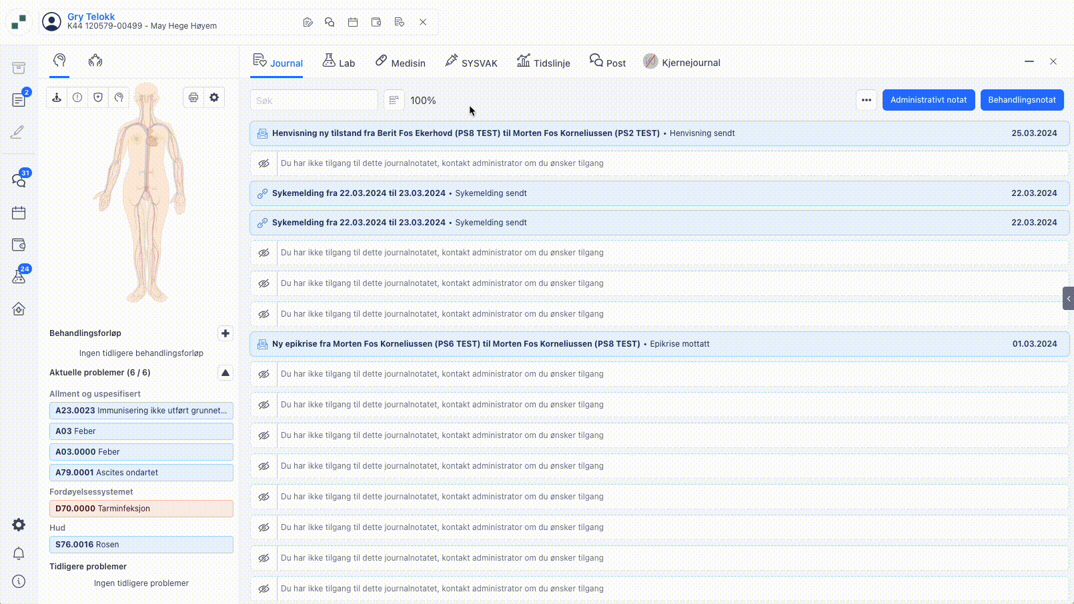This screenshot has width=1074, height=604.
Task: Click hidden-note eye icon under Henvisning entry
Action: pos(264,163)
